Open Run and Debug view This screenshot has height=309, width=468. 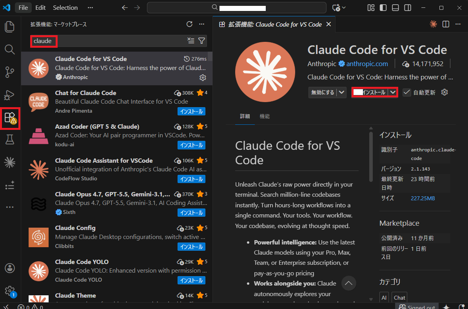point(10,95)
